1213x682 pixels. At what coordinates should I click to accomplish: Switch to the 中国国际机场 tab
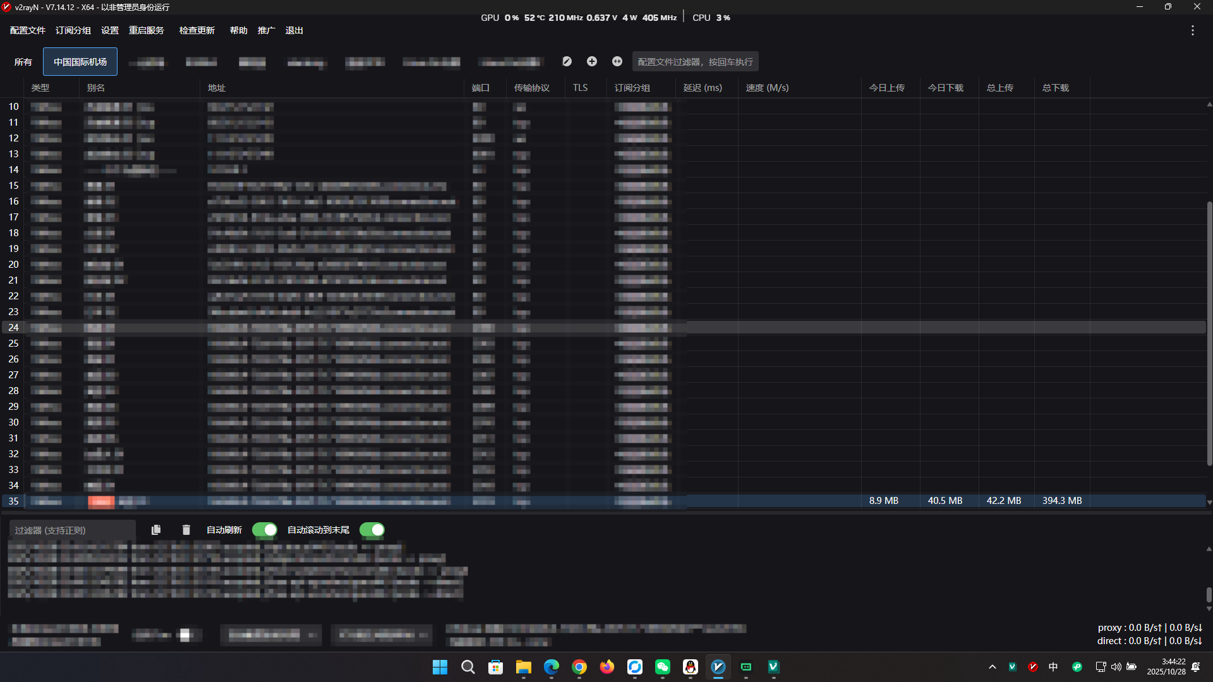click(x=80, y=62)
